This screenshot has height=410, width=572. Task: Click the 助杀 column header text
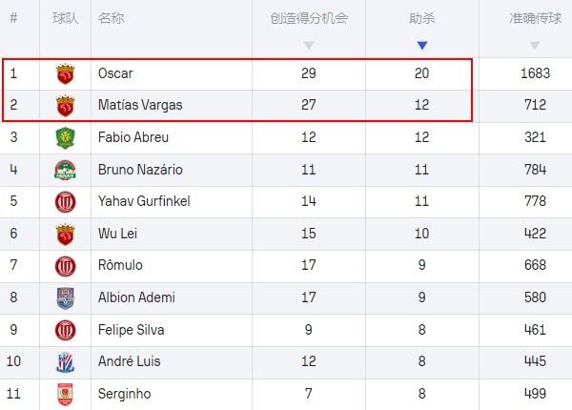(422, 18)
